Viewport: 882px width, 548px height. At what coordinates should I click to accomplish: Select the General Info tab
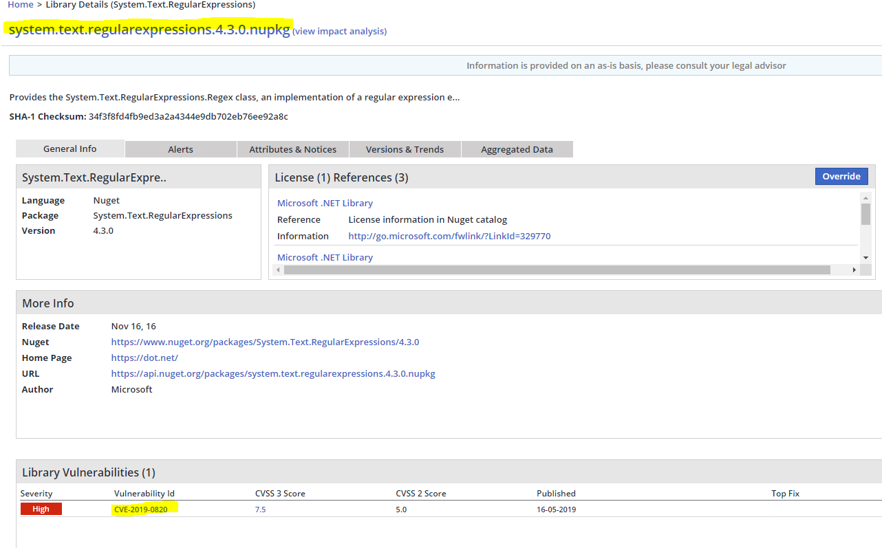point(69,149)
